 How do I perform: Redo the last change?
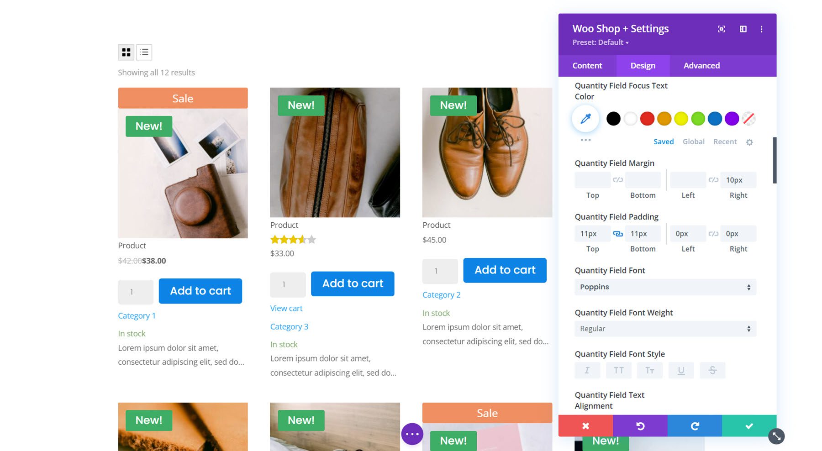(x=695, y=426)
